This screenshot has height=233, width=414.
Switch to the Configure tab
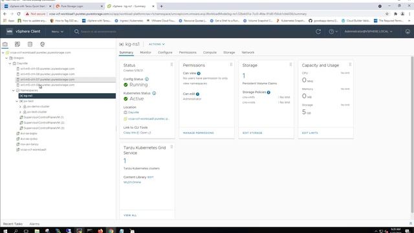[165, 52]
